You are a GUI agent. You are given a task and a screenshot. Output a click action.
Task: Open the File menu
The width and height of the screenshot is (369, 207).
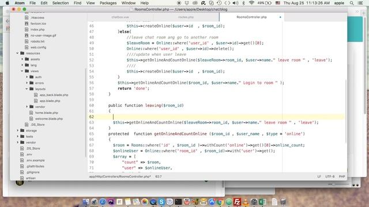pos(32,3)
